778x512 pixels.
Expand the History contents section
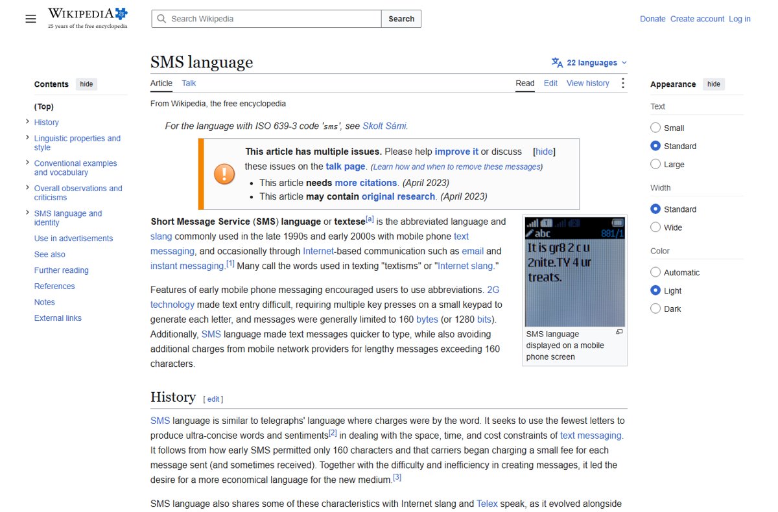pyautogui.click(x=27, y=122)
